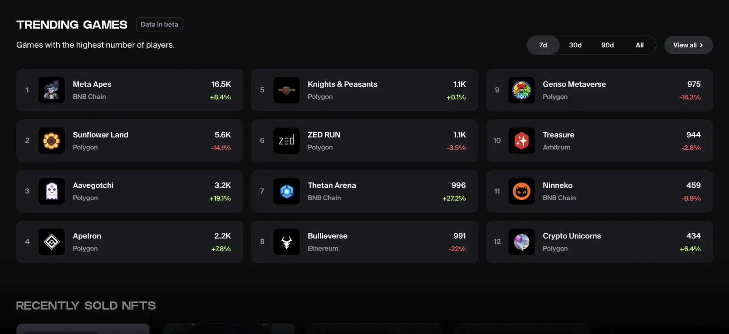Open the Crypto Unicorns game name
Viewport: 729px width, 334px height.
point(572,236)
